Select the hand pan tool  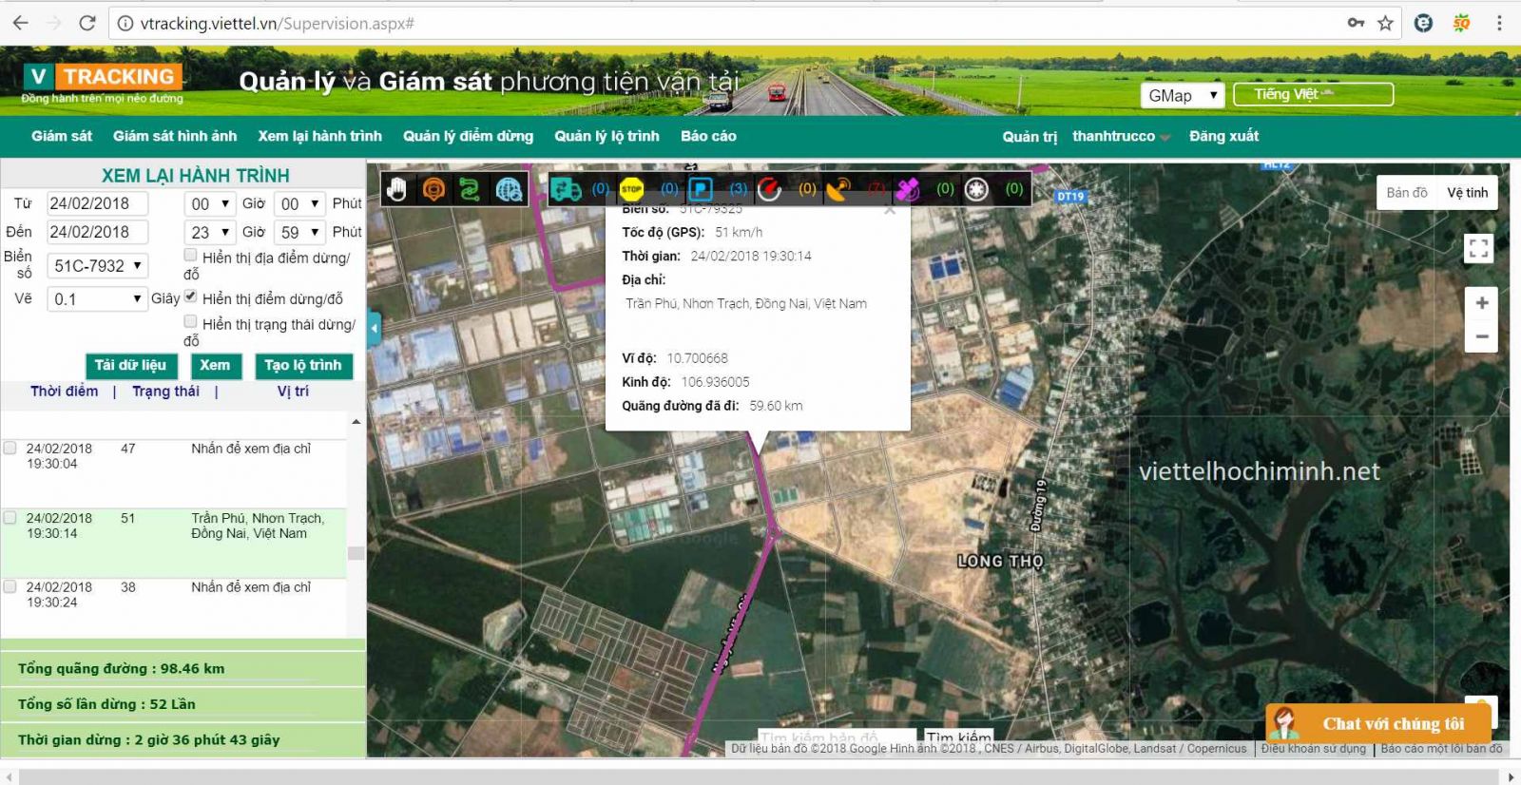coord(396,189)
